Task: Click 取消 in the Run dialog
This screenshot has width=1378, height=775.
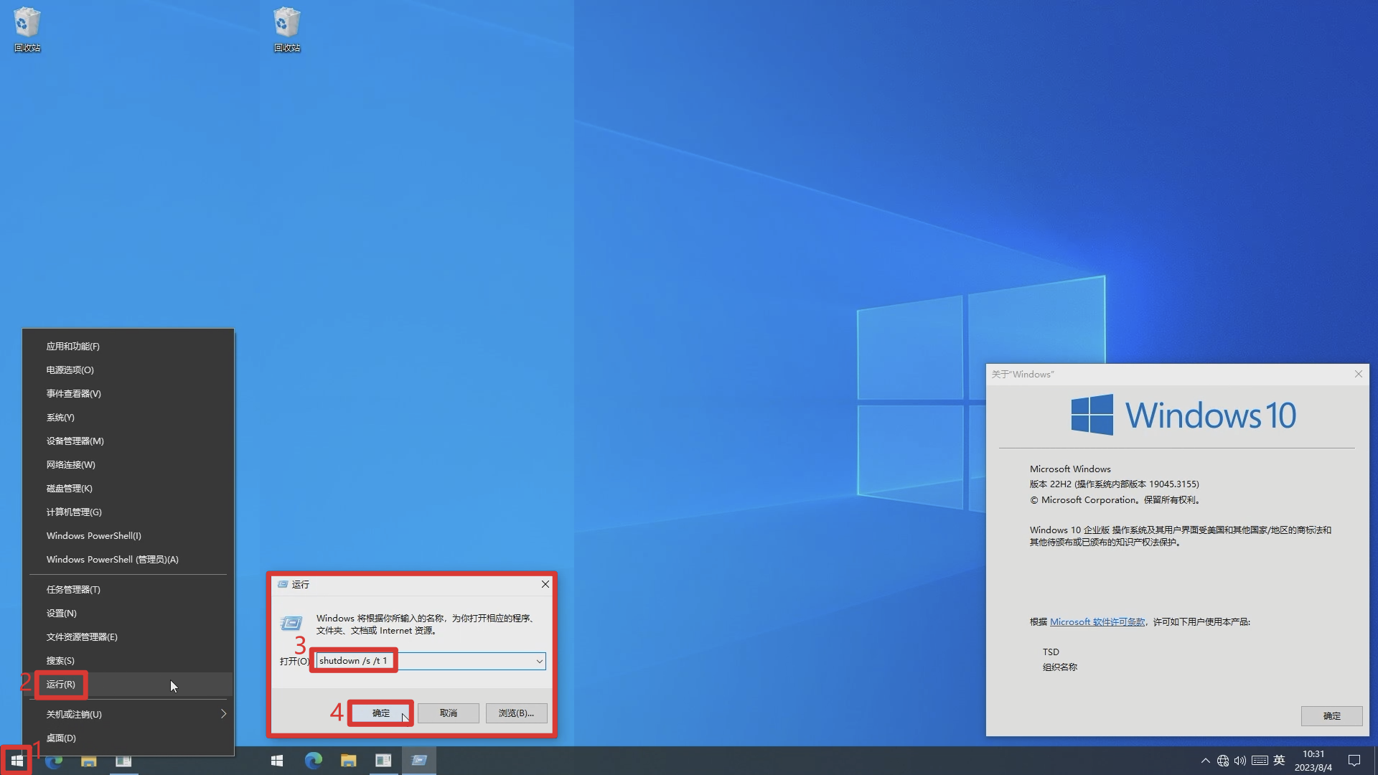Action: pyautogui.click(x=449, y=713)
